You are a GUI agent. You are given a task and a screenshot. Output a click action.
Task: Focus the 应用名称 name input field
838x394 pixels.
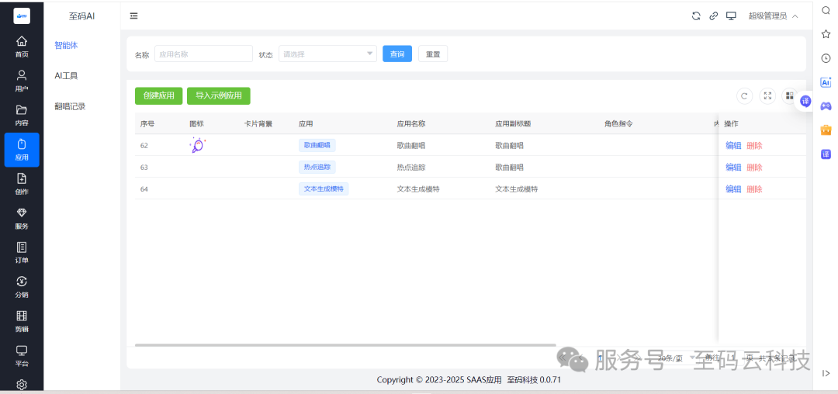click(x=203, y=54)
